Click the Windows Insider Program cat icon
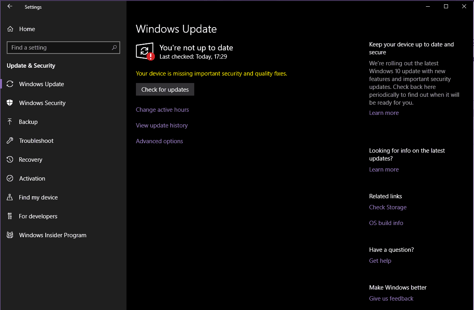The width and height of the screenshot is (474, 310). coord(10,235)
